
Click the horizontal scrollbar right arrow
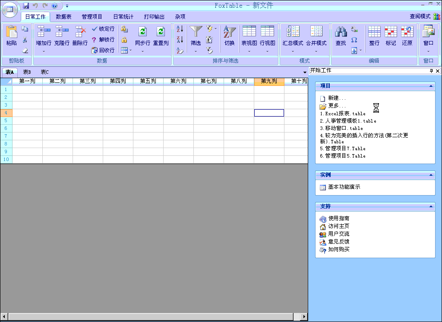click(x=304, y=317)
